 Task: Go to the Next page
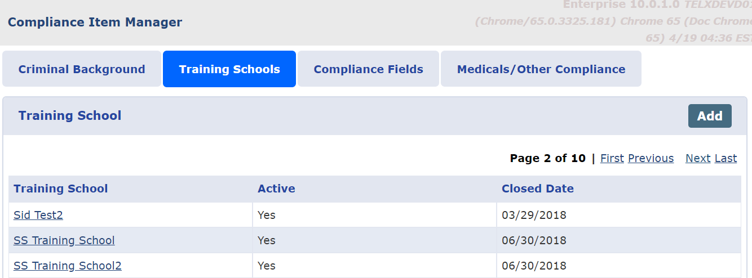pos(697,158)
